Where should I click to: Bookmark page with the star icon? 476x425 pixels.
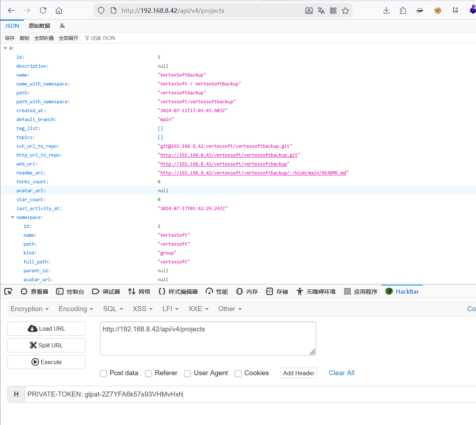coord(345,11)
